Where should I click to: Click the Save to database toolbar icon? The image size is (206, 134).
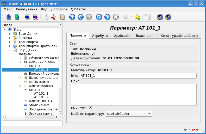17,17
